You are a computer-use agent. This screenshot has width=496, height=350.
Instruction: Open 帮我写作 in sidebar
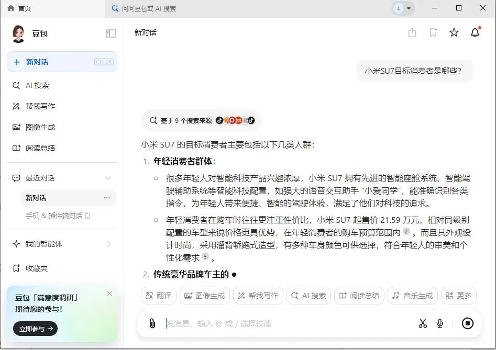pyautogui.click(x=62, y=106)
